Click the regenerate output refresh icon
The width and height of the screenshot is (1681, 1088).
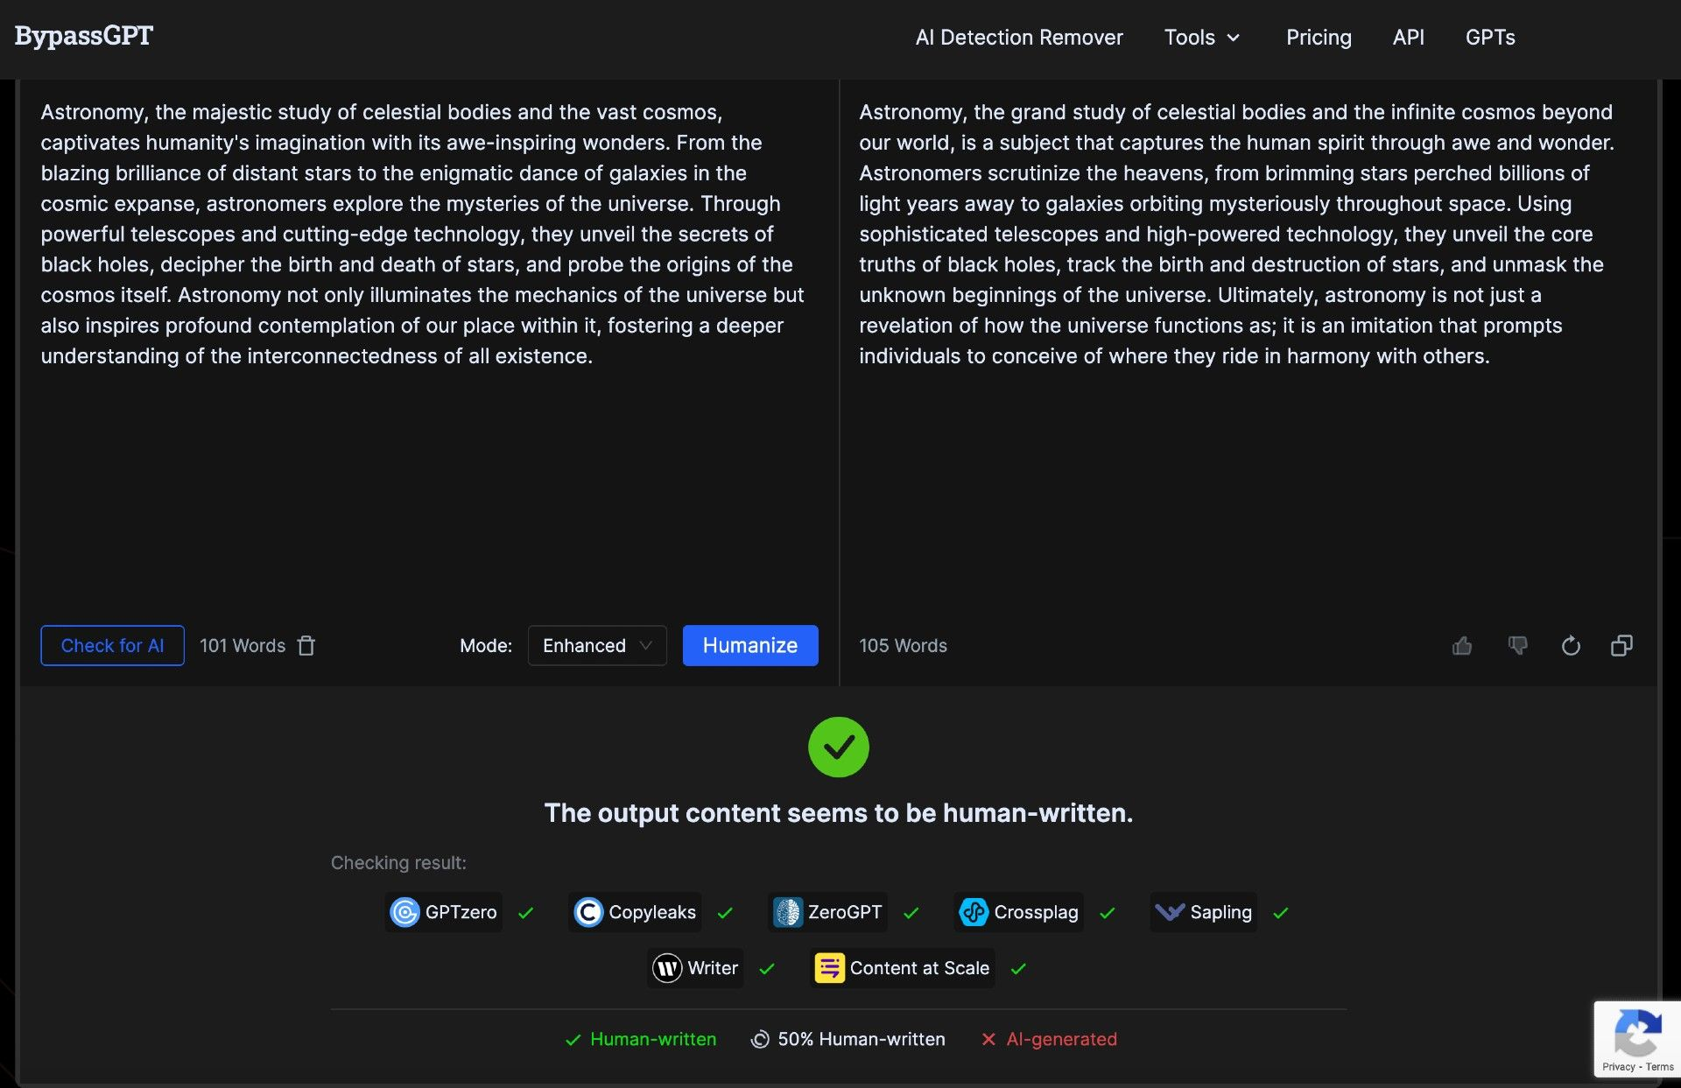pyautogui.click(x=1571, y=646)
